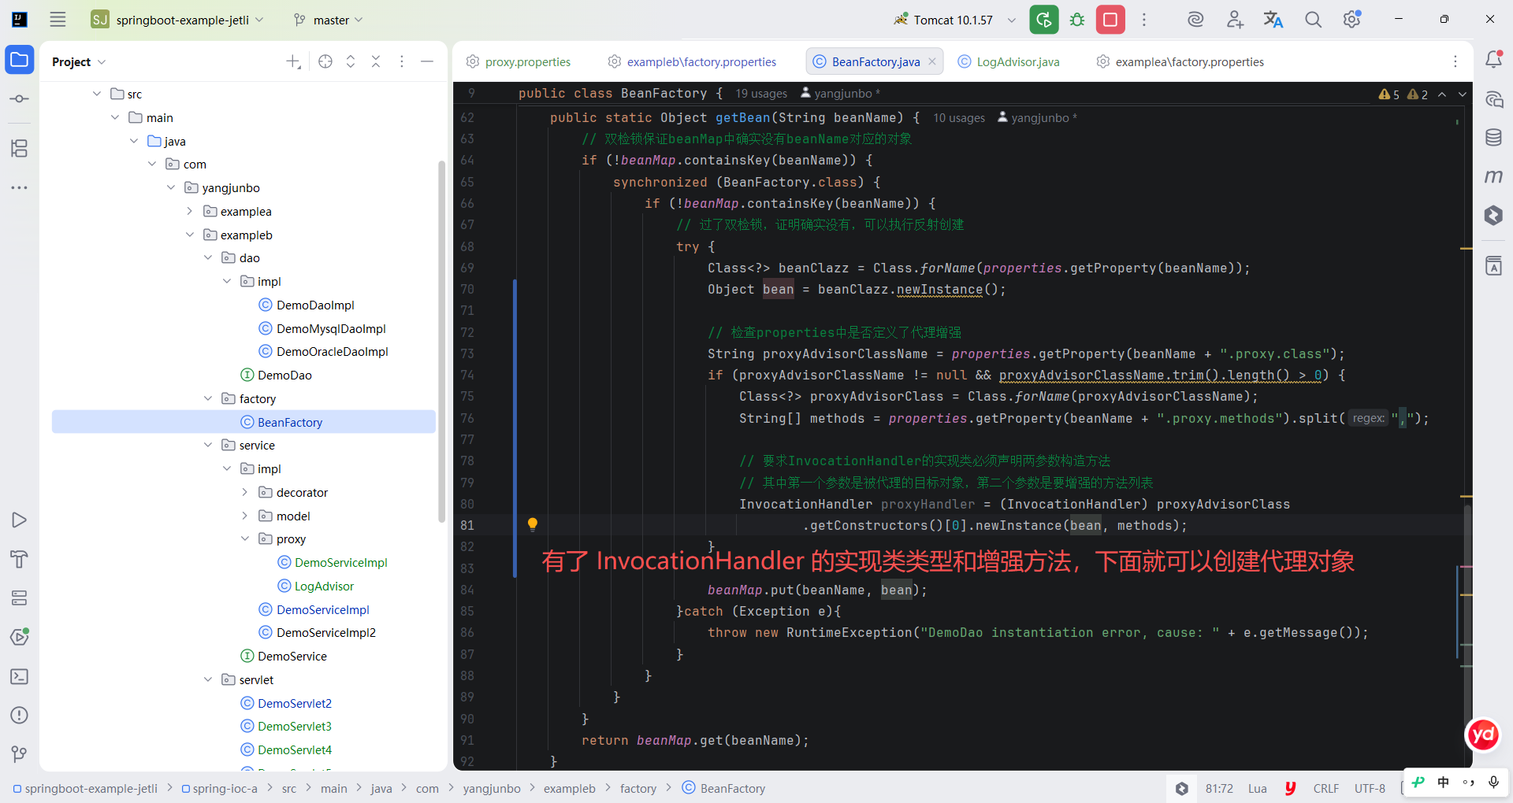Screen dimensions: 1513x803
Task: Collapse the servlet package
Action: [x=208, y=679]
